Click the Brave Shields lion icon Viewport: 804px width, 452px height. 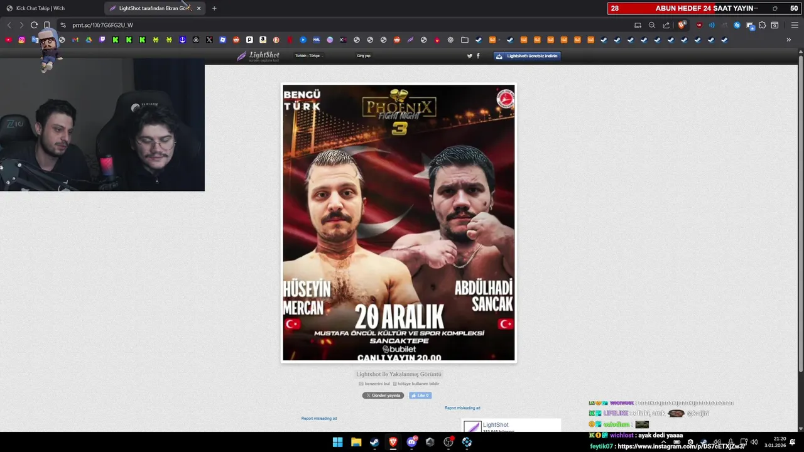[x=682, y=25]
